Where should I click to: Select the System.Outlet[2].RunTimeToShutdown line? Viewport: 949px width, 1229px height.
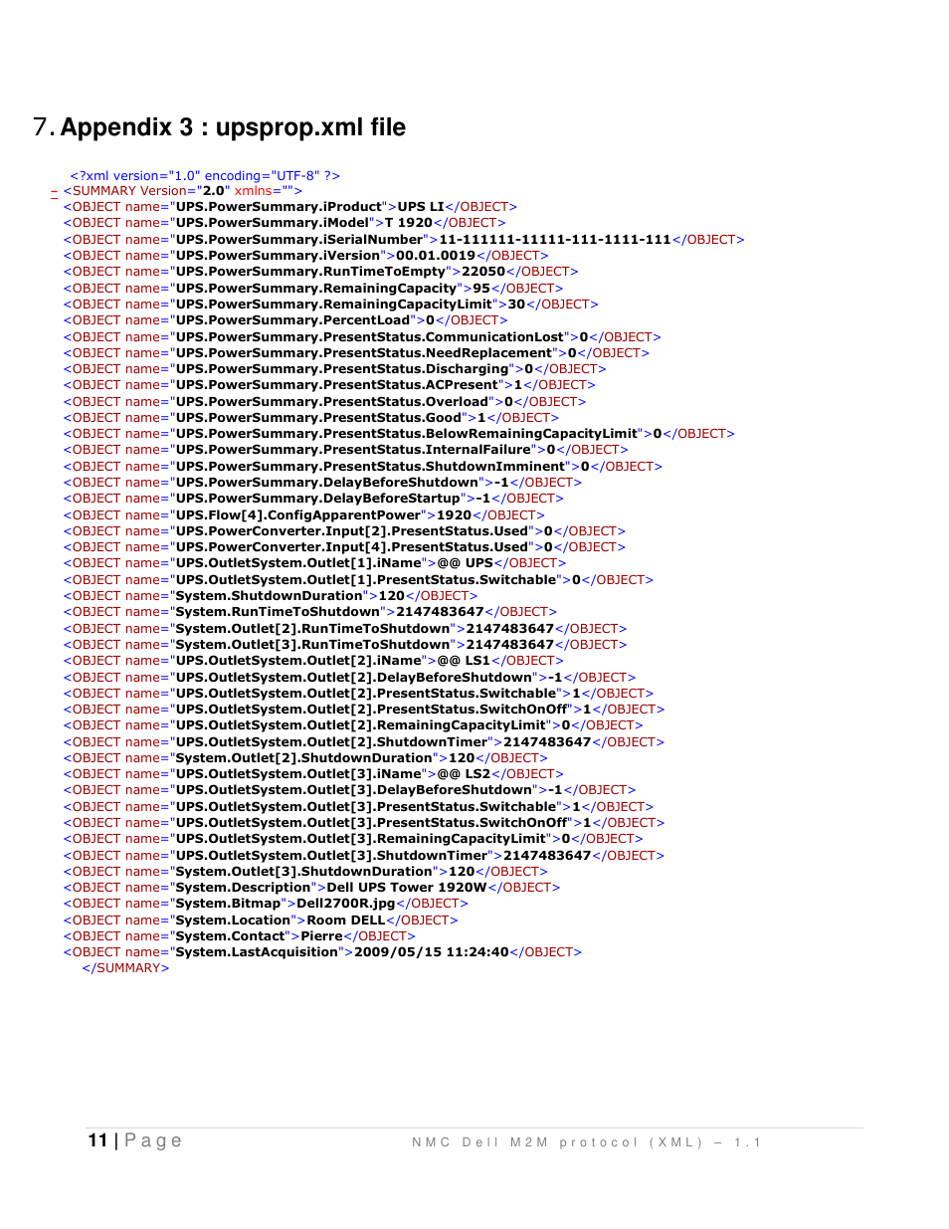click(x=345, y=629)
